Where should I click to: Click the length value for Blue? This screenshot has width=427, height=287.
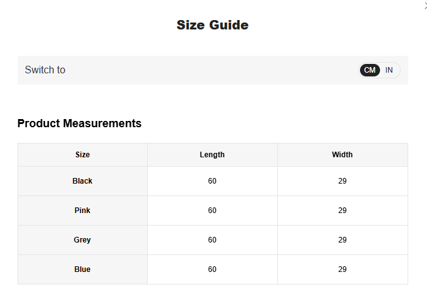tap(212, 269)
